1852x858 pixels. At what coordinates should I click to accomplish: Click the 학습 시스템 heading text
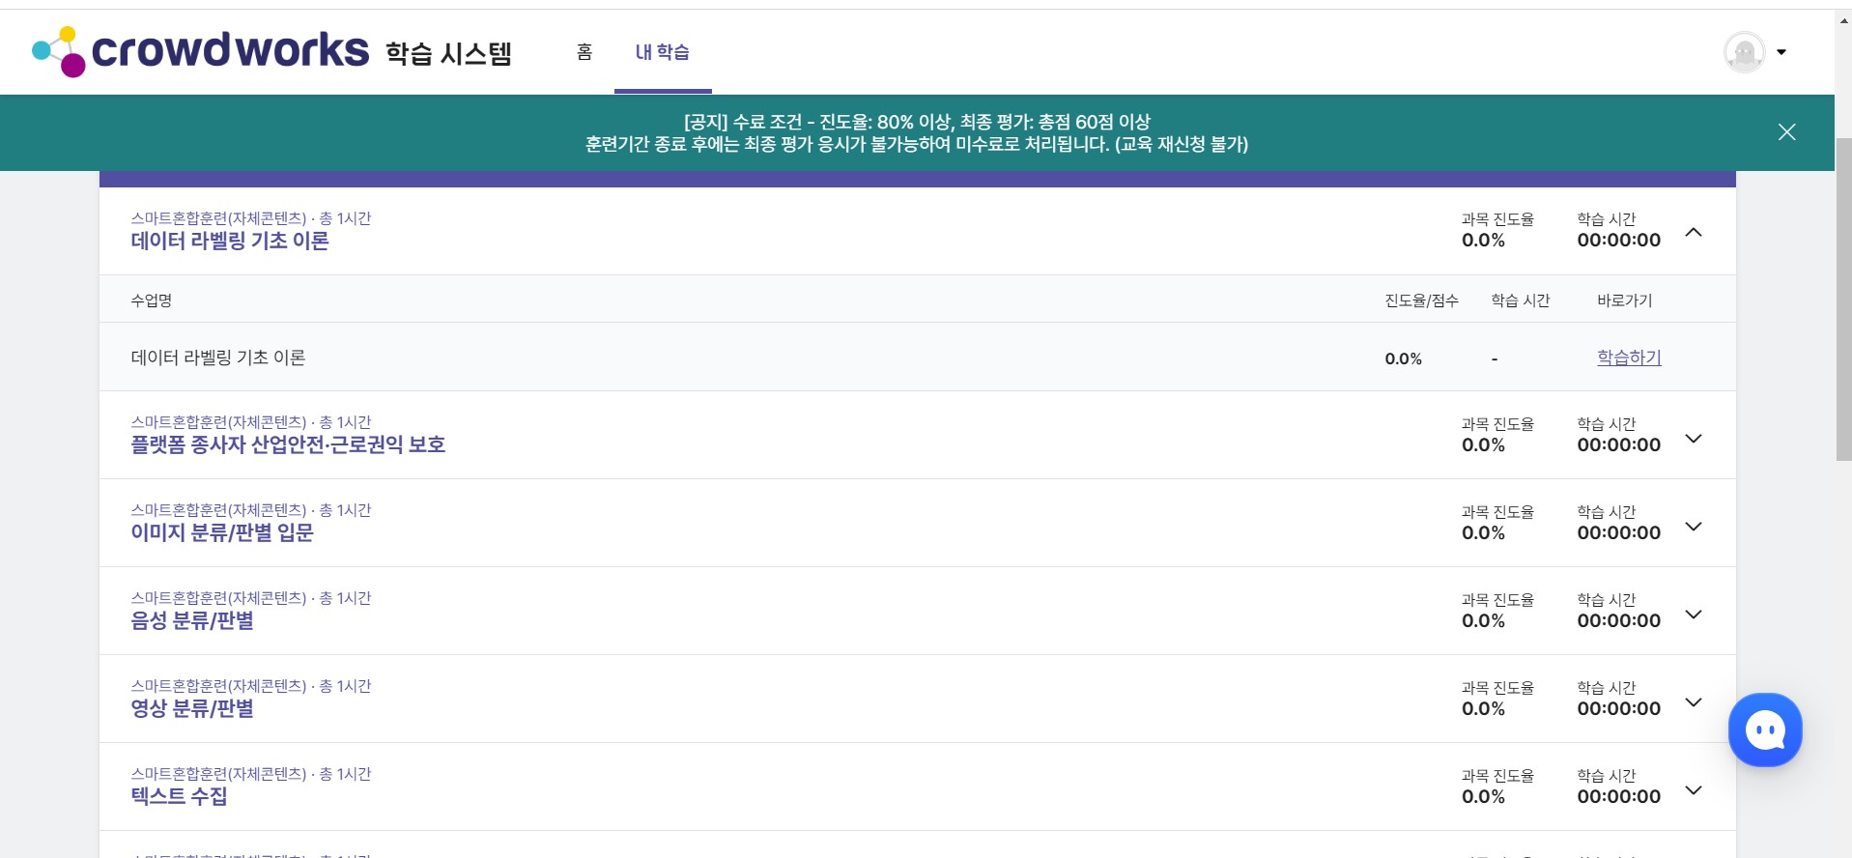(x=449, y=54)
